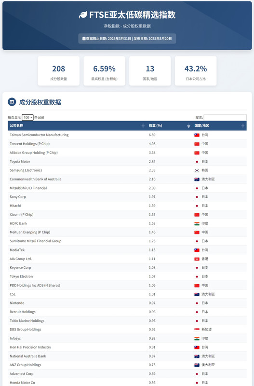Click the China flag in PDD Holdings row
Screen dimensions: 254x386
point(197,285)
